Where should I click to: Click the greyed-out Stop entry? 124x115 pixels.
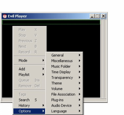pyautogui.click(x=29, y=35)
